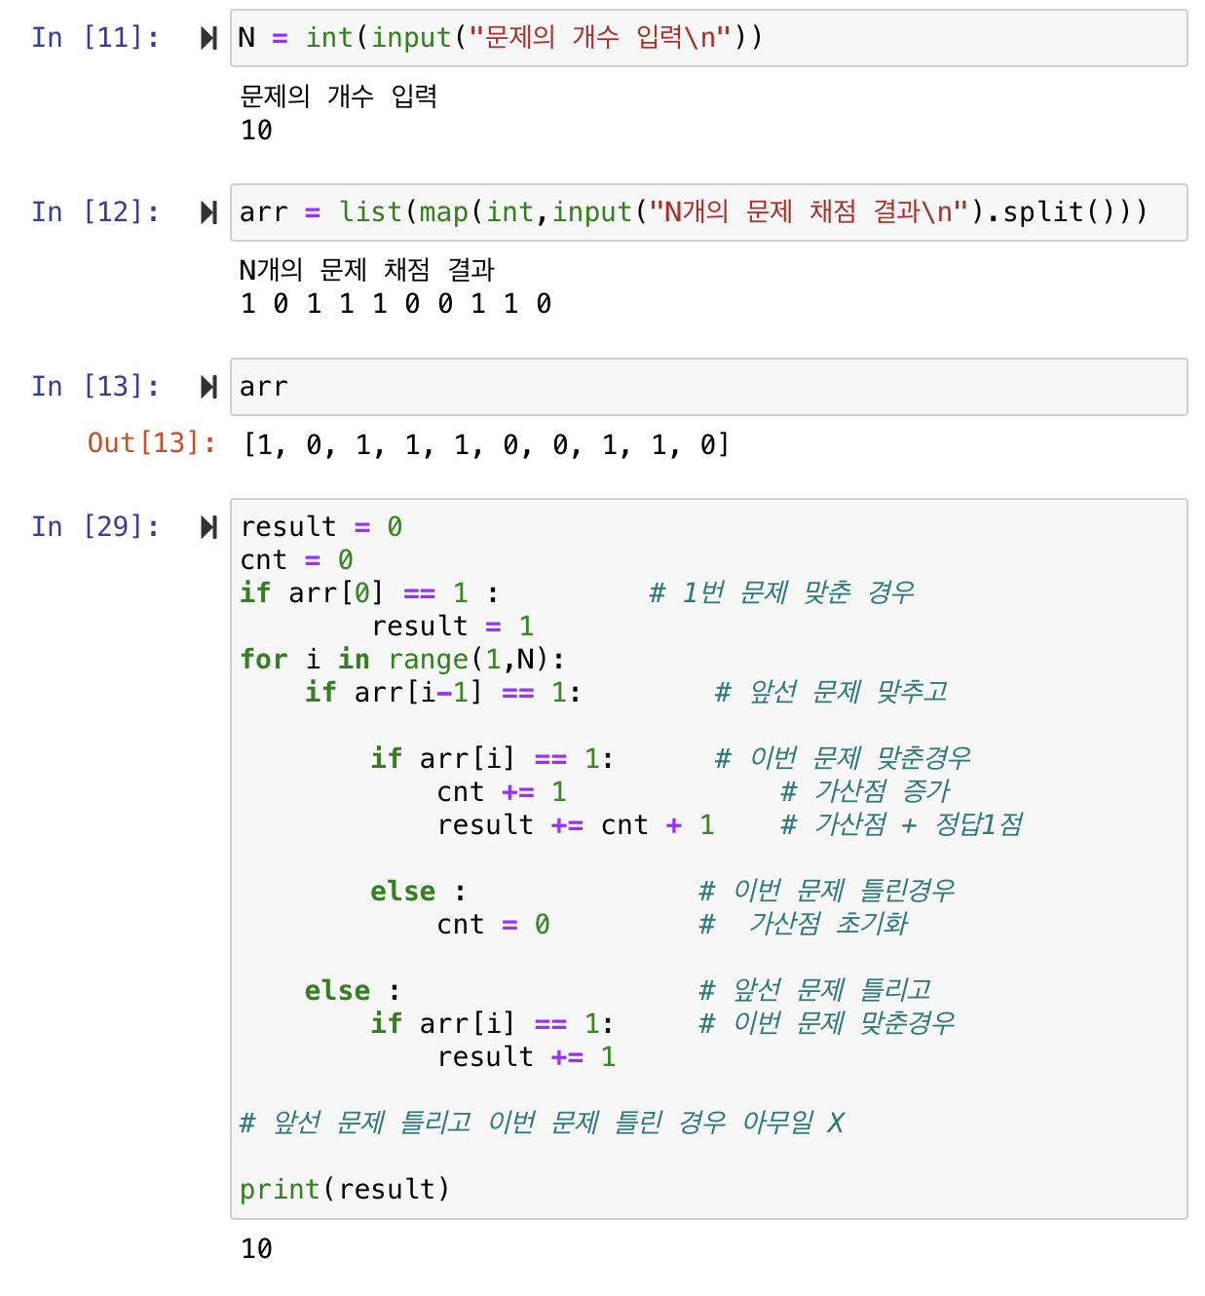Click the comment '# 앞선 문제 틀리고 이번 문제 틀린 경우 아무일 X'
1205x1296 pixels.
pyautogui.click(x=542, y=1123)
